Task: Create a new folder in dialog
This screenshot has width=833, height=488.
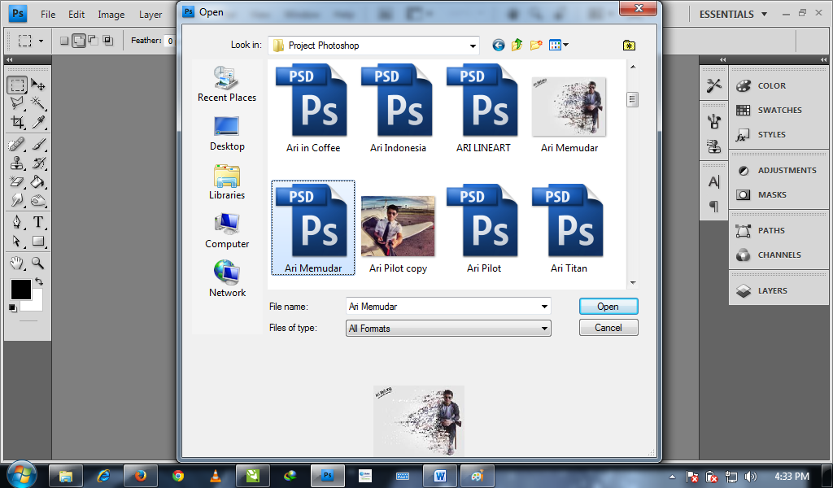Action: coord(536,45)
